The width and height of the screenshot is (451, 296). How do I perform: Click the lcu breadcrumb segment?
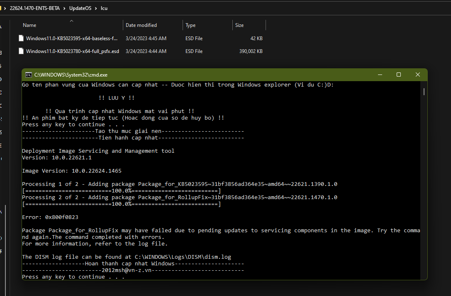point(104,8)
